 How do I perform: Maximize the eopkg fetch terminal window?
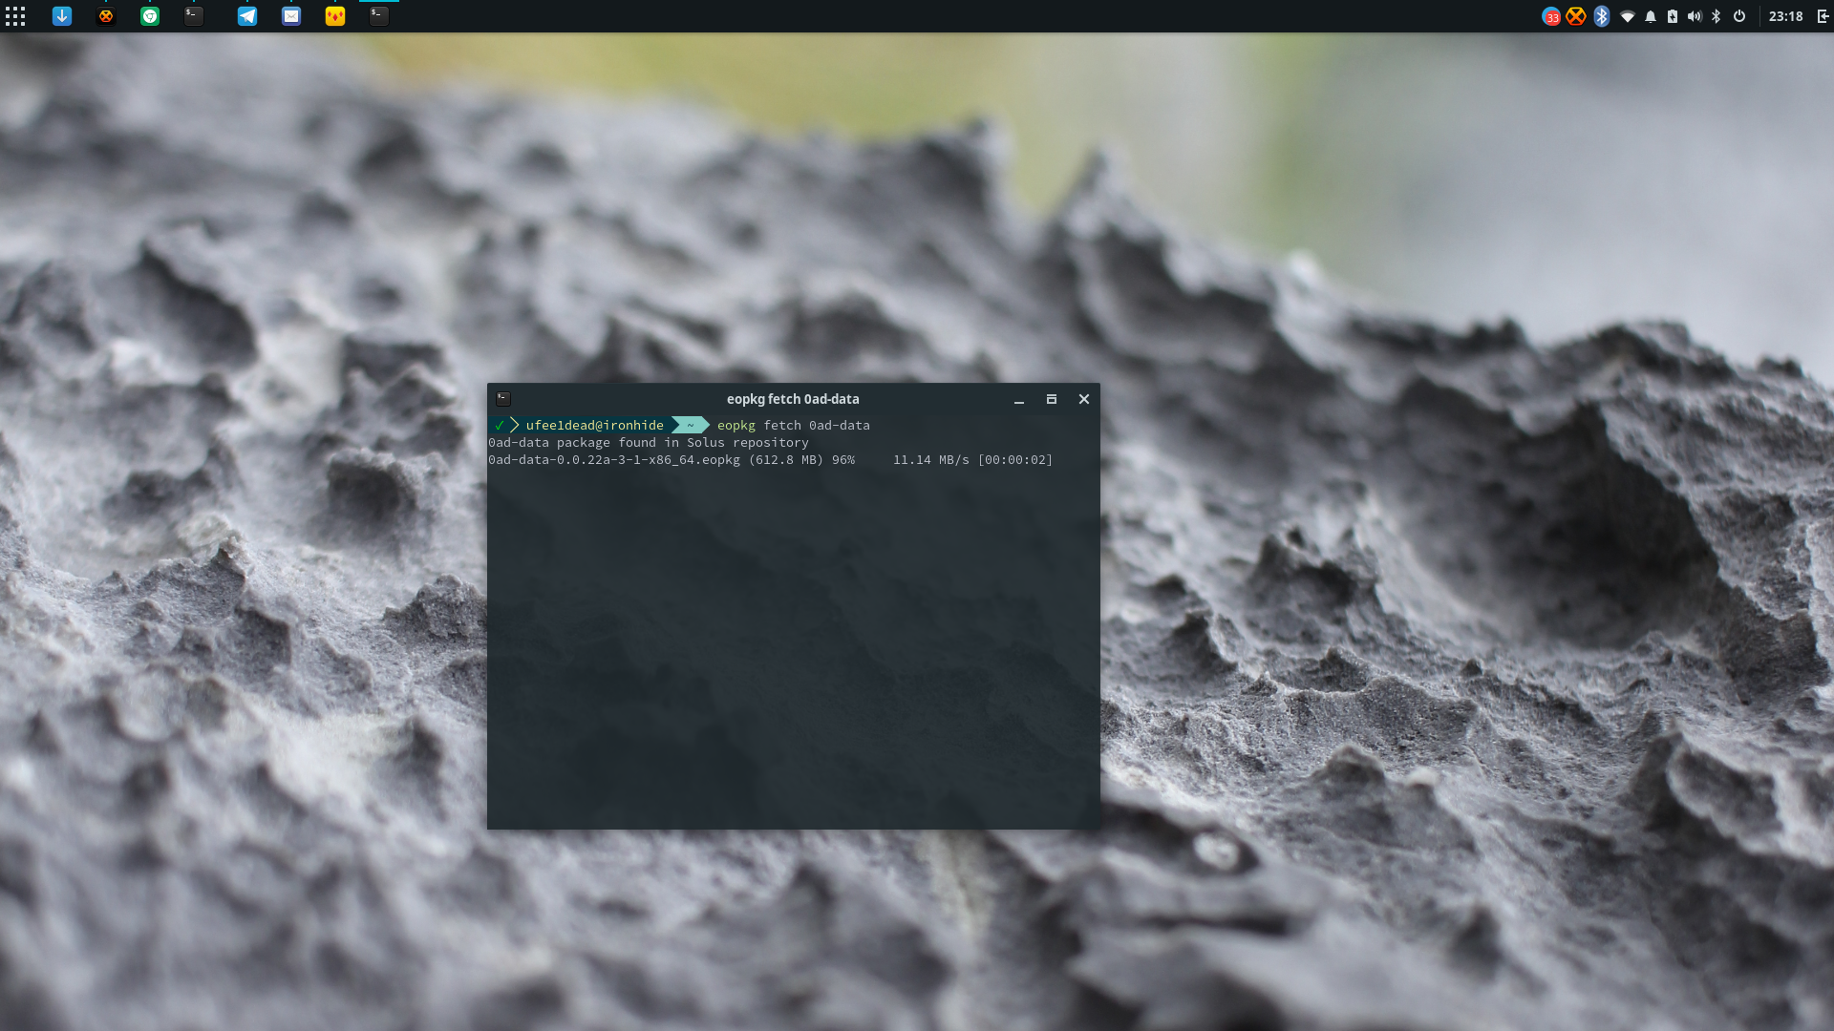point(1052,399)
